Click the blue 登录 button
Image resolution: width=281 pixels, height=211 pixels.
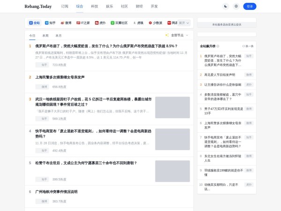[x=250, y=7]
